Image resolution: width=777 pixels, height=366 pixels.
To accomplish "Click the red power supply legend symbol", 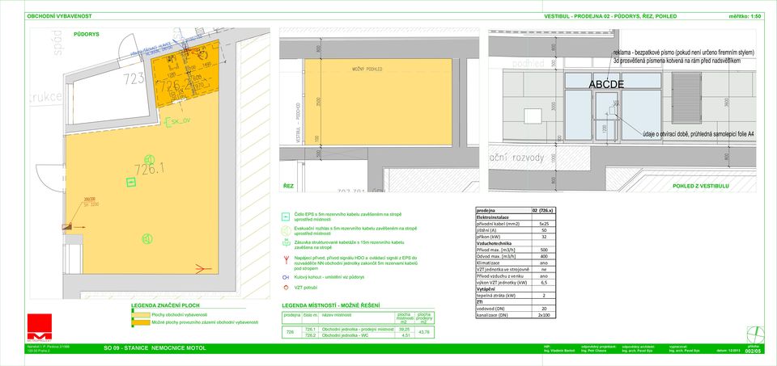I will 286,259.
